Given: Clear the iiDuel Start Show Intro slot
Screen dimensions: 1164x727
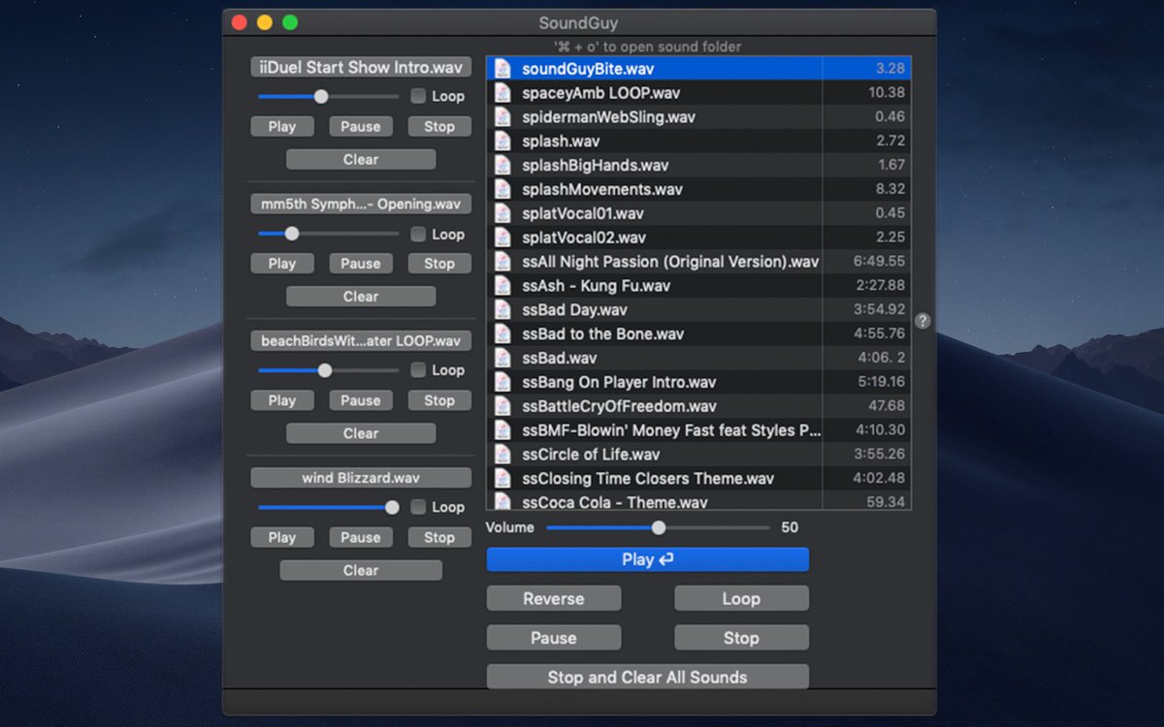Looking at the screenshot, I should coord(361,160).
